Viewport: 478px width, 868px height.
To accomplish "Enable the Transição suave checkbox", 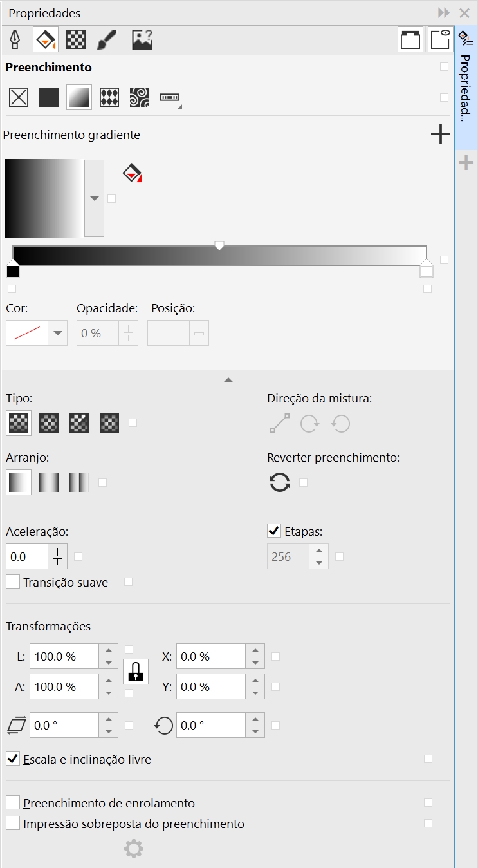I will tap(13, 582).
